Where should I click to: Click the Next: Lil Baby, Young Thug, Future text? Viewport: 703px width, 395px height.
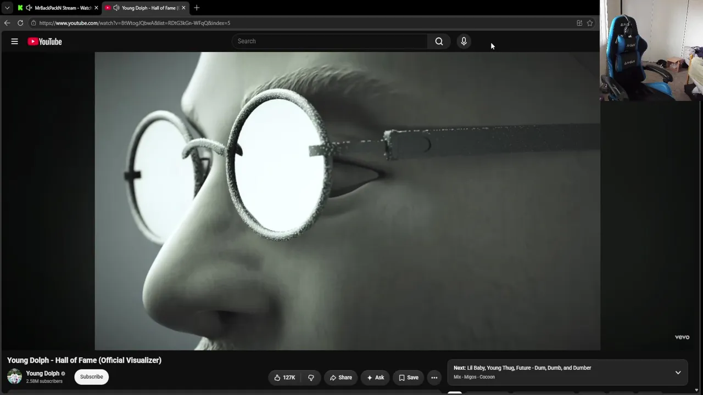click(x=522, y=368)
